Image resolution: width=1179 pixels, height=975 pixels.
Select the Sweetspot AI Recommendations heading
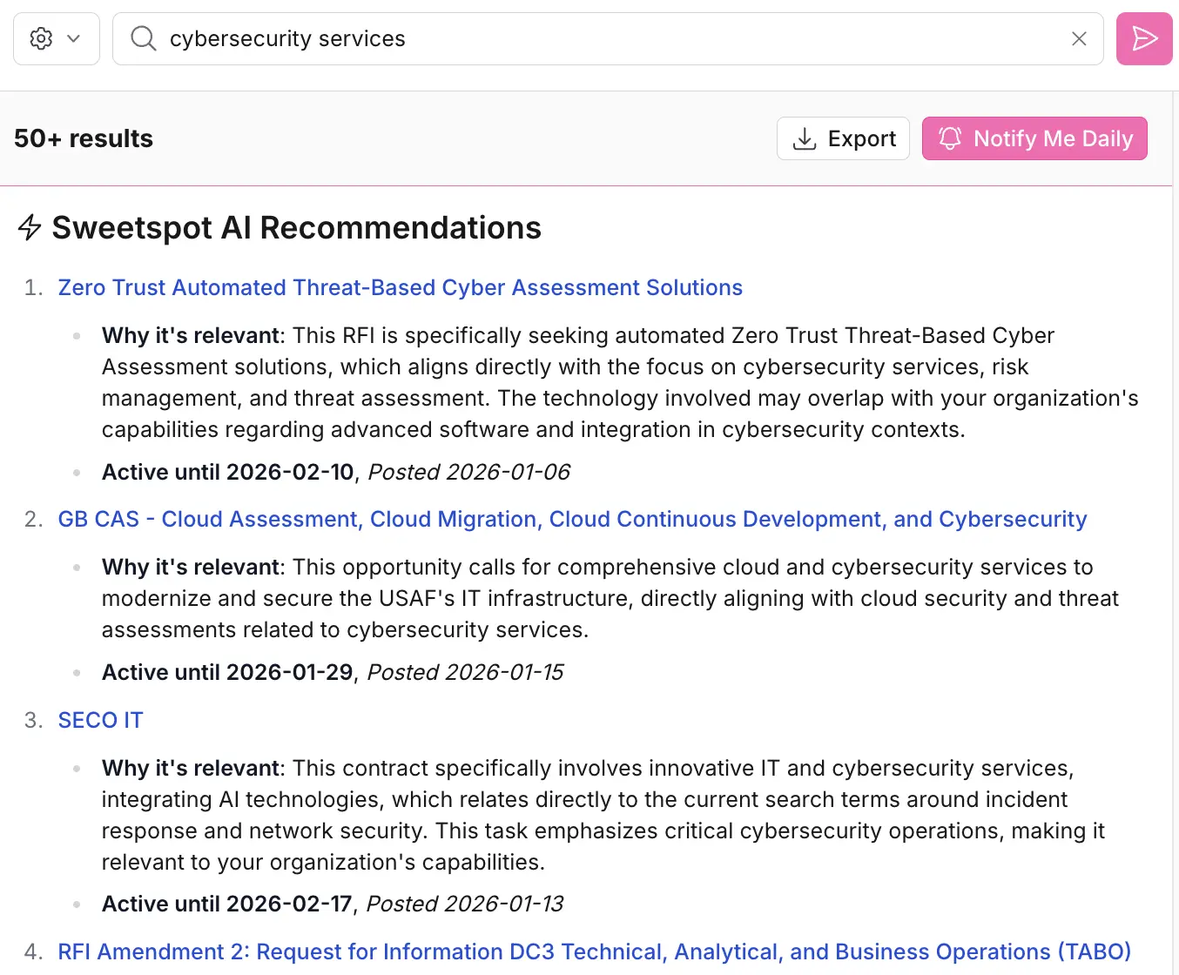tap(296, 227)
